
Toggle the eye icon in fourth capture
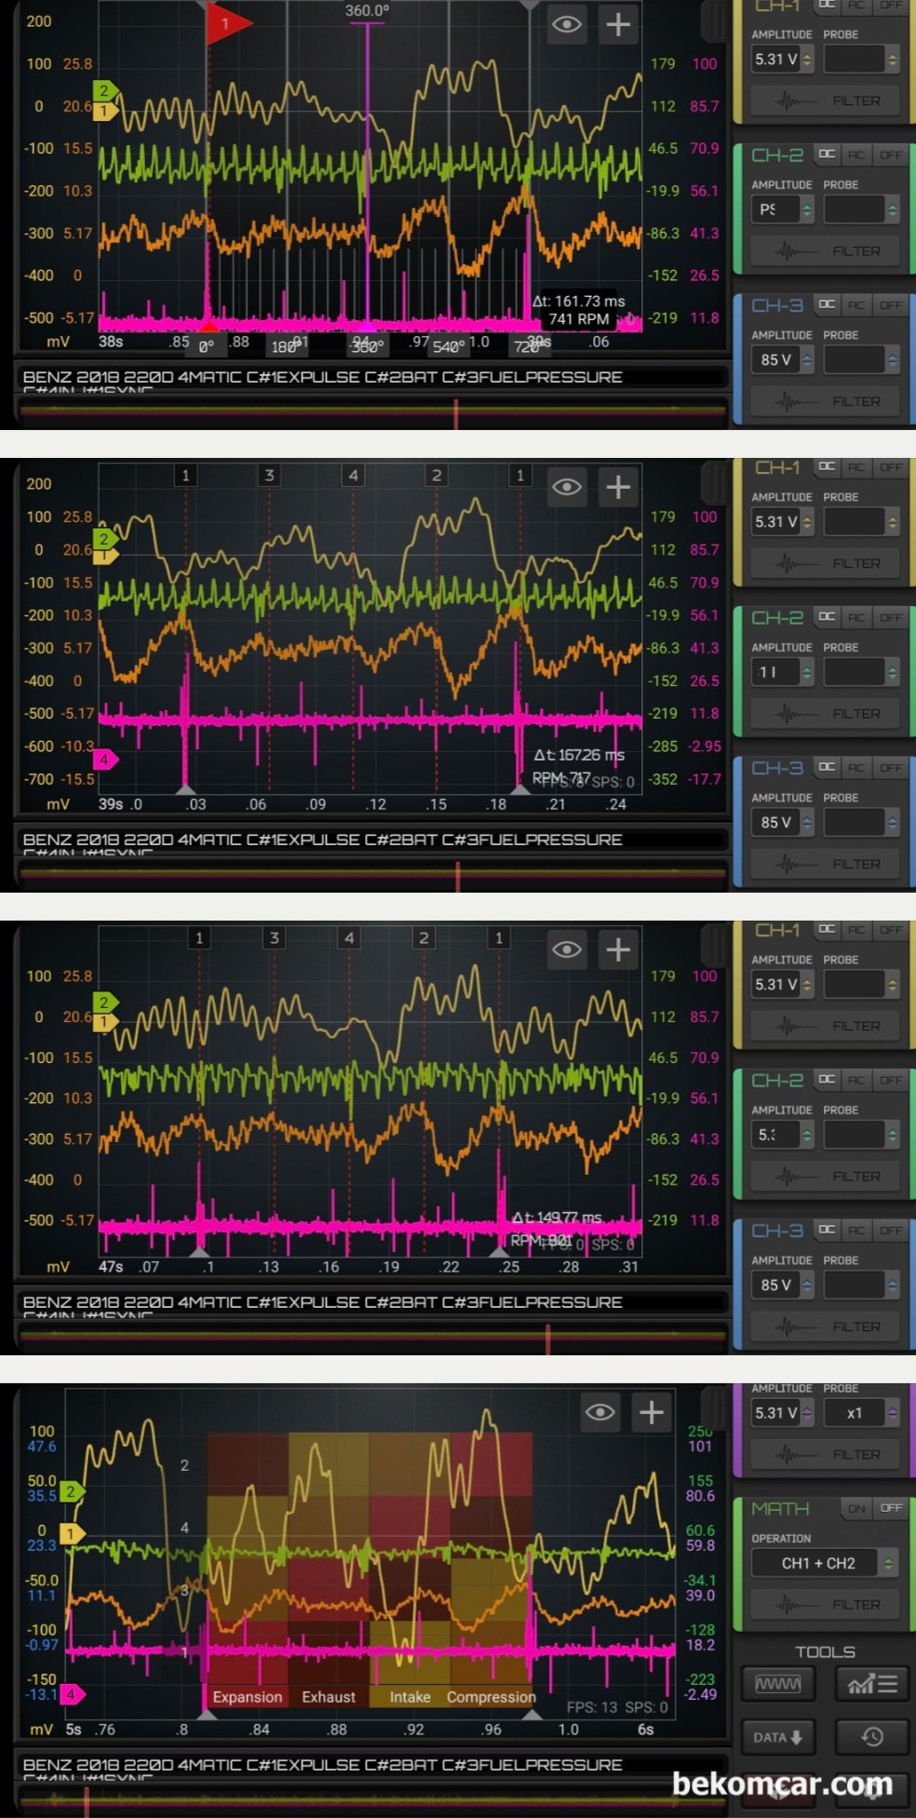(x=599, y=1412)
